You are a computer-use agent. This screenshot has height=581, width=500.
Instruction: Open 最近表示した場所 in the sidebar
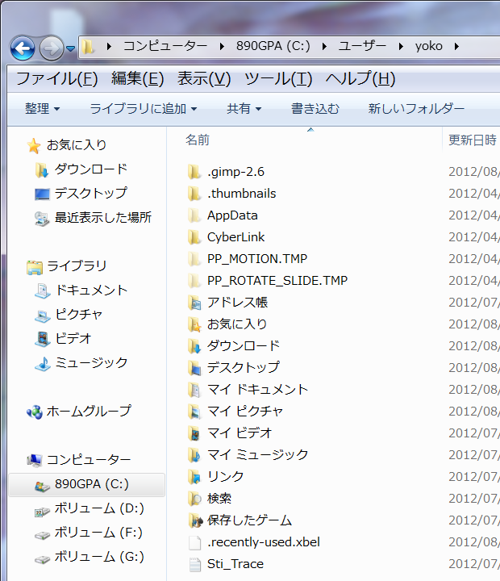[x=102, y=218]
